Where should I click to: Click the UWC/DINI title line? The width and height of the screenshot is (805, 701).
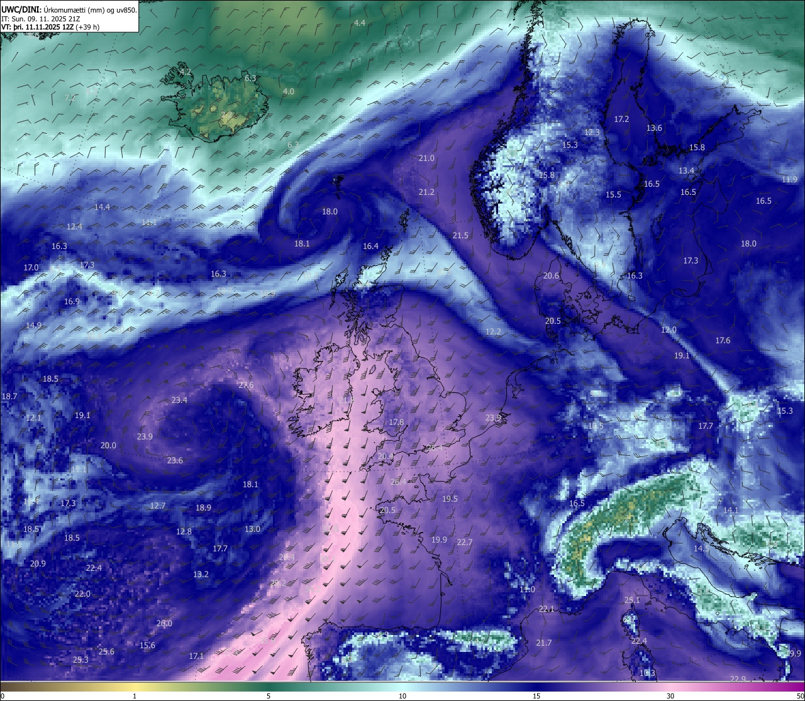pyautogui.click(x=69, y=9)
